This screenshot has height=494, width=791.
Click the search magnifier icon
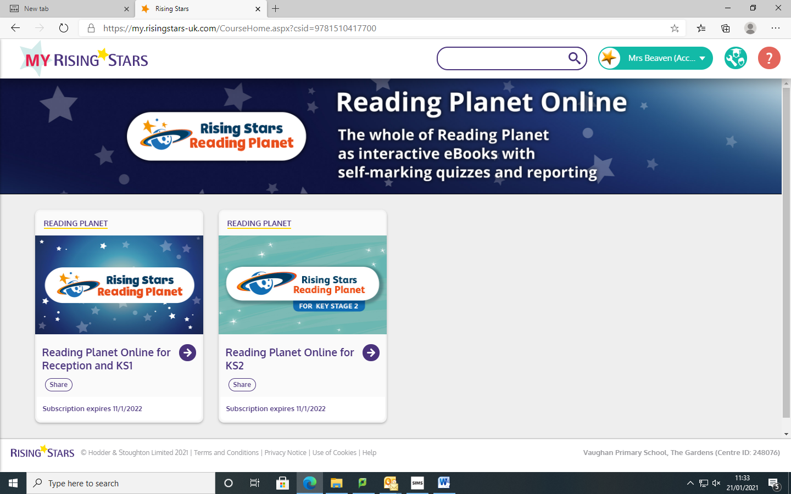[x=574, y=58]
